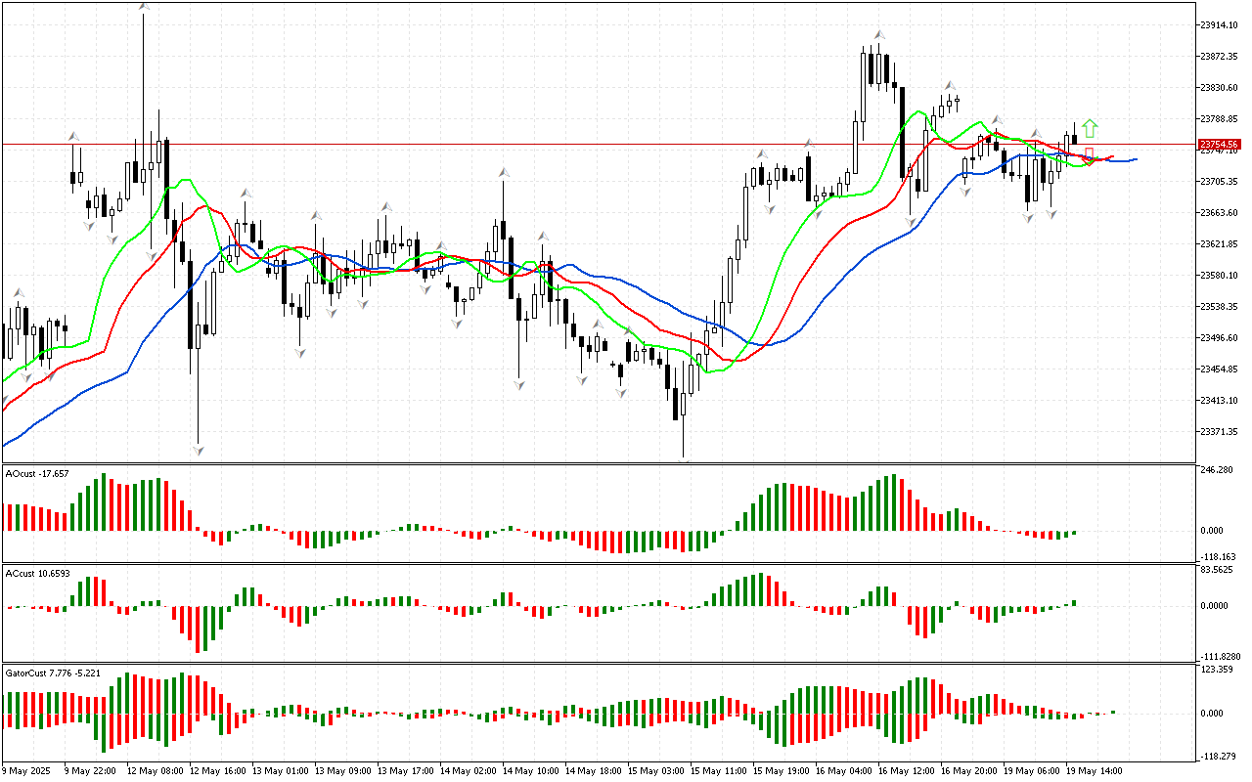The height and width of the screenshot is (782, 1252).
Task: Click the 23371.35 price scale label
Action: click(1219, 431)
